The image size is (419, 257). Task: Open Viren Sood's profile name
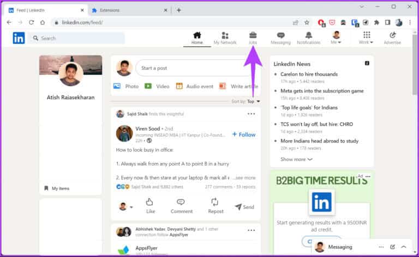(x=147, y=128)
